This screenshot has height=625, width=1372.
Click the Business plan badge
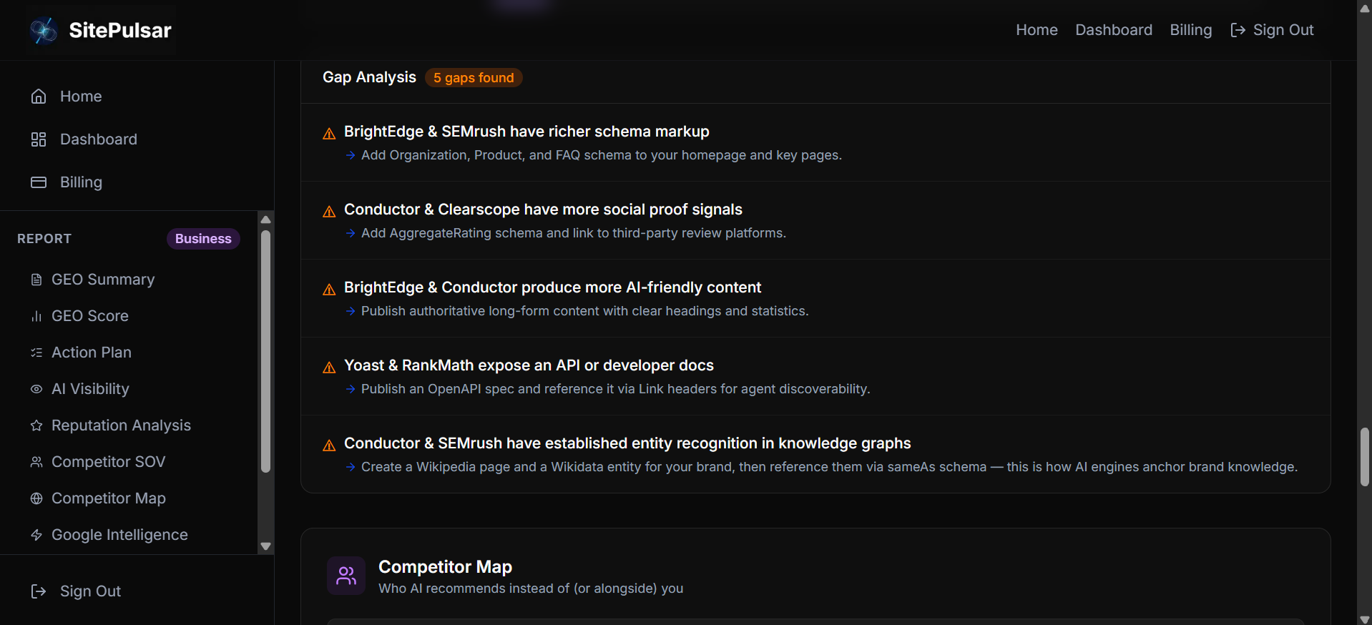(203, 239)
